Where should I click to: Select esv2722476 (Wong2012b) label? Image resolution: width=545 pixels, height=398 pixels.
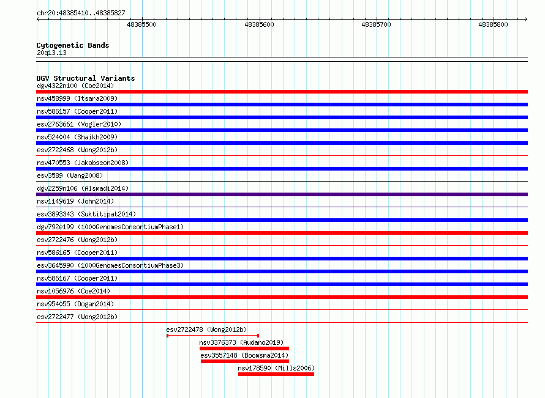tap(77, 240)
